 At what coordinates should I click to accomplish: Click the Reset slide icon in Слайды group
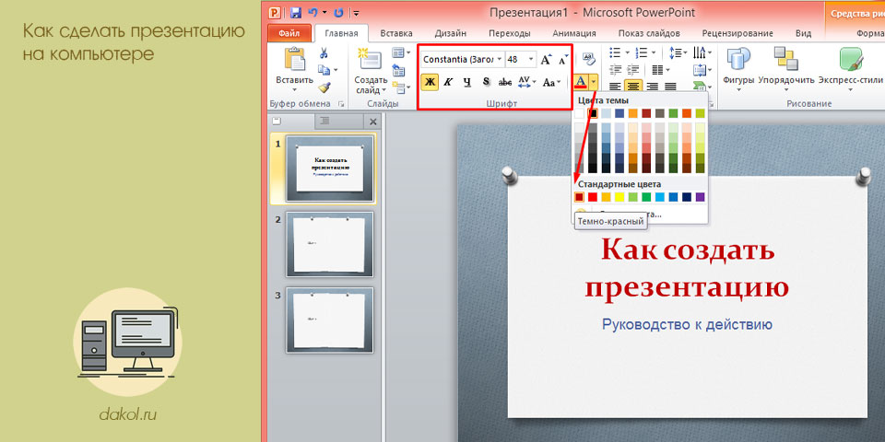[x=398, y=71]
